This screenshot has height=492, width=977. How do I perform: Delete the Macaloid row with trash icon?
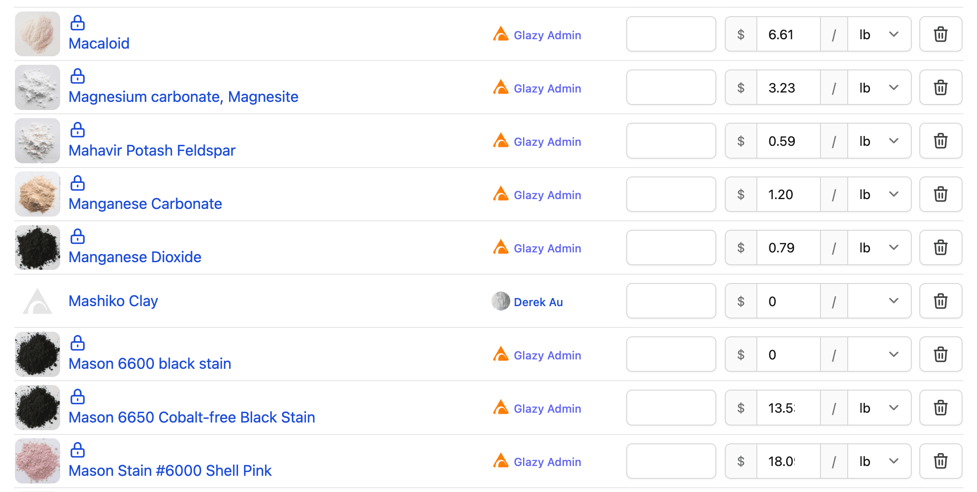pos(940,34)
